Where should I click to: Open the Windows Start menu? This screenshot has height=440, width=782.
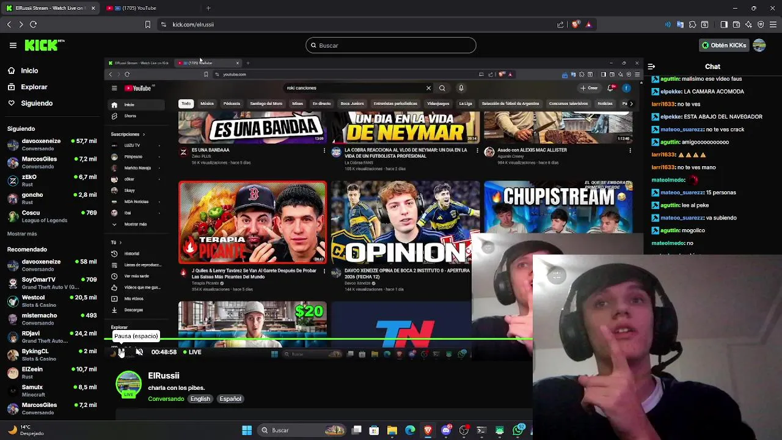tap(247, 430)
